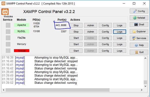Open Tomcat Config options
The height and width of the screenshot is (97, 150).
[105, 50]
